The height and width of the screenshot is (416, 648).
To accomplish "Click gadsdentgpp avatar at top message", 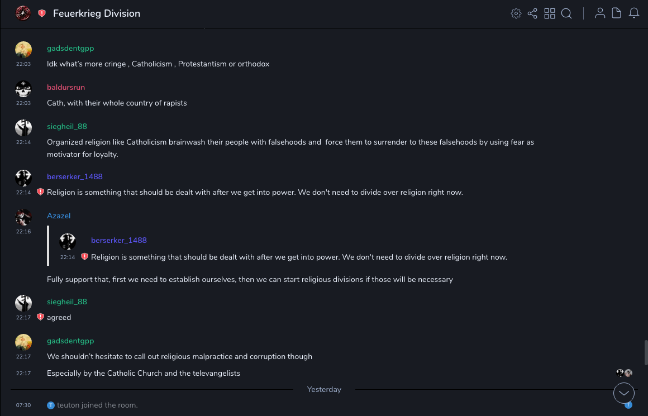I will [x=23, y=50].
